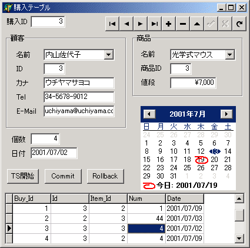Select day 13 in the calendar
This screenshot has height=248, width=250.
point(215,151)
